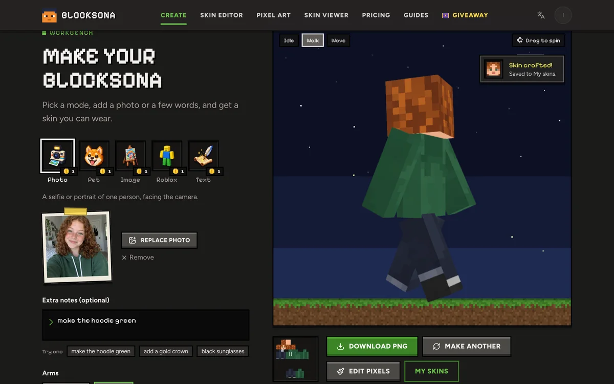This screenshot has width=614, height=384.
Task: Click the Make Another button
Action: 467,346
